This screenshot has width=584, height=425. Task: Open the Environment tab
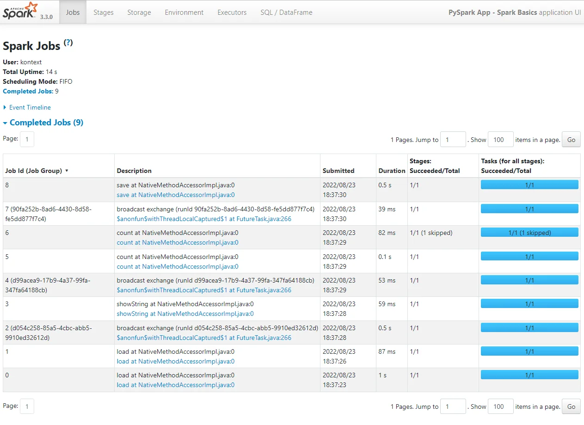point(184,12)
